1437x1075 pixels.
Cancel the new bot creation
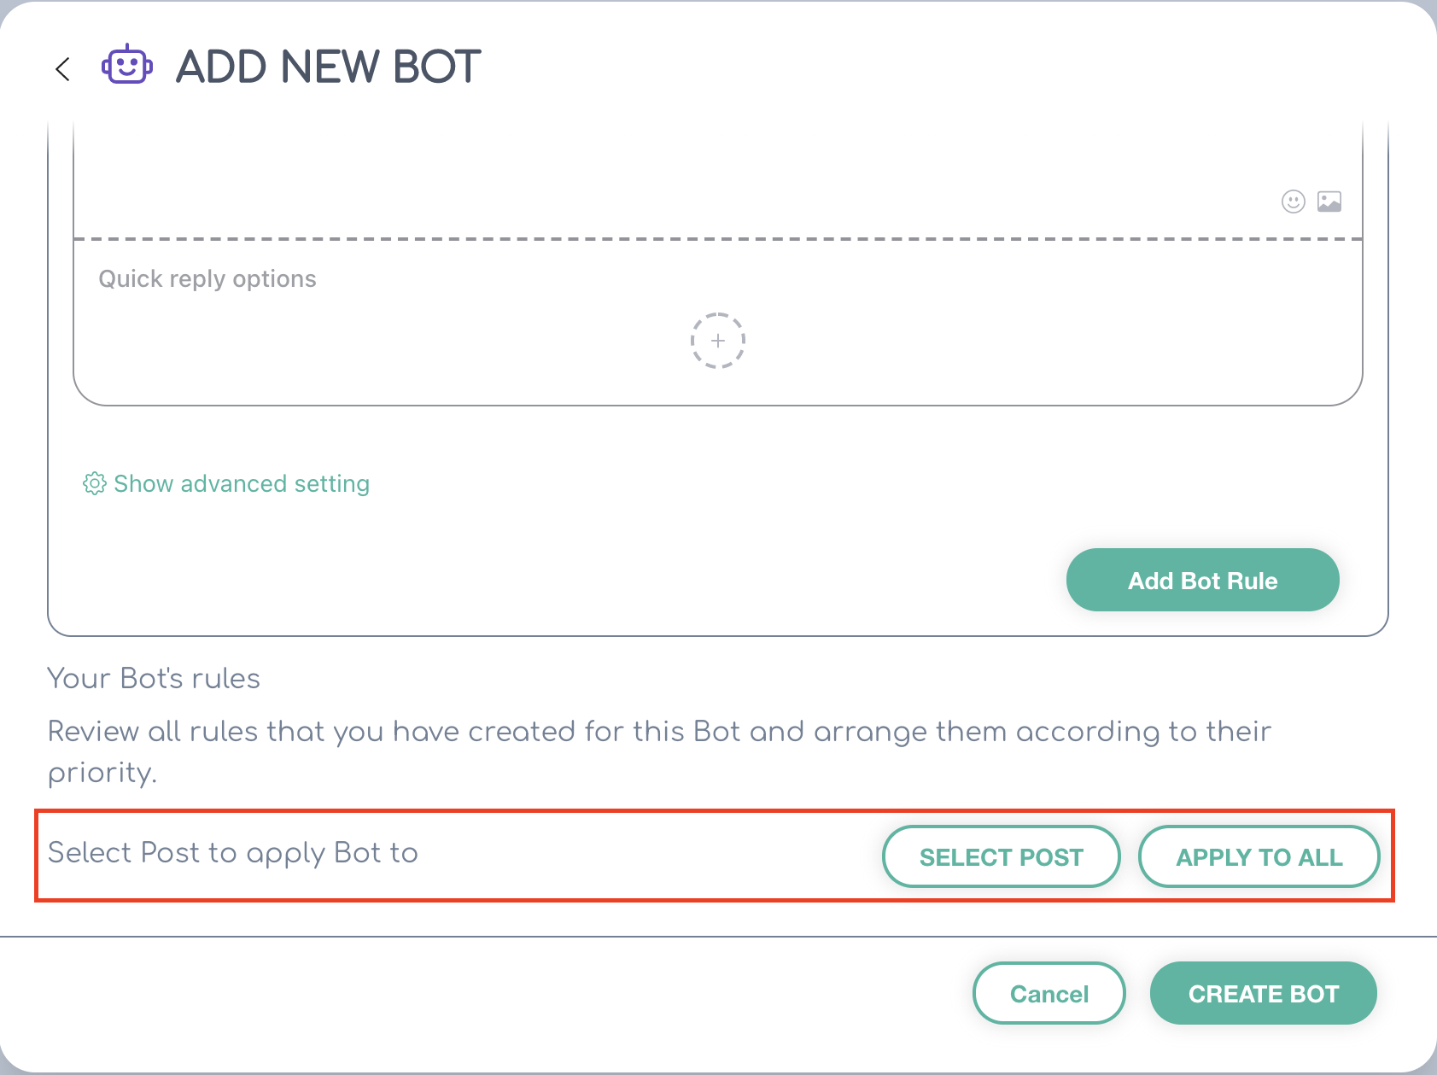pos(1049,993)
